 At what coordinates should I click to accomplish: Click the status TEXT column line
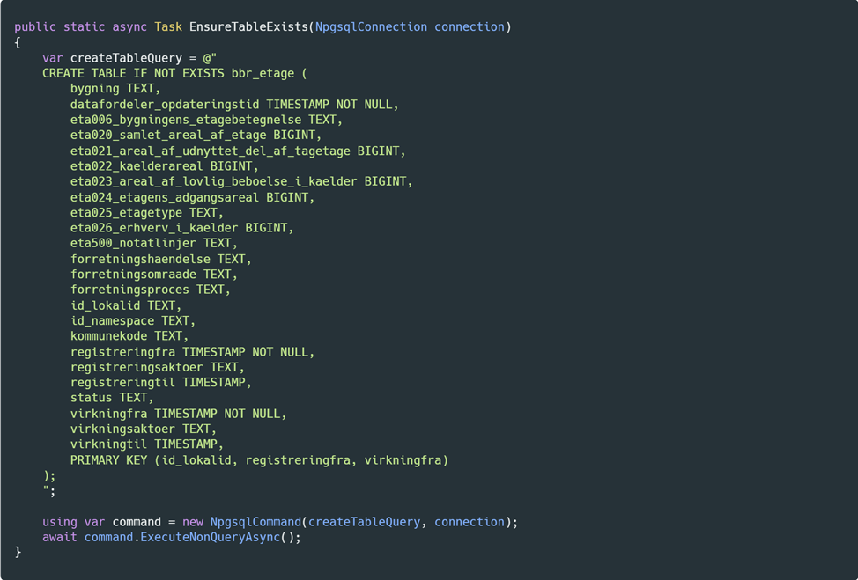112,398
